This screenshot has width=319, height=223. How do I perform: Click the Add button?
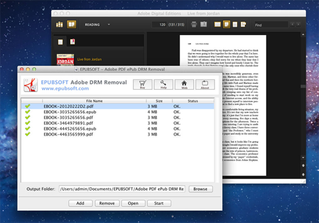tap(80, 203)
